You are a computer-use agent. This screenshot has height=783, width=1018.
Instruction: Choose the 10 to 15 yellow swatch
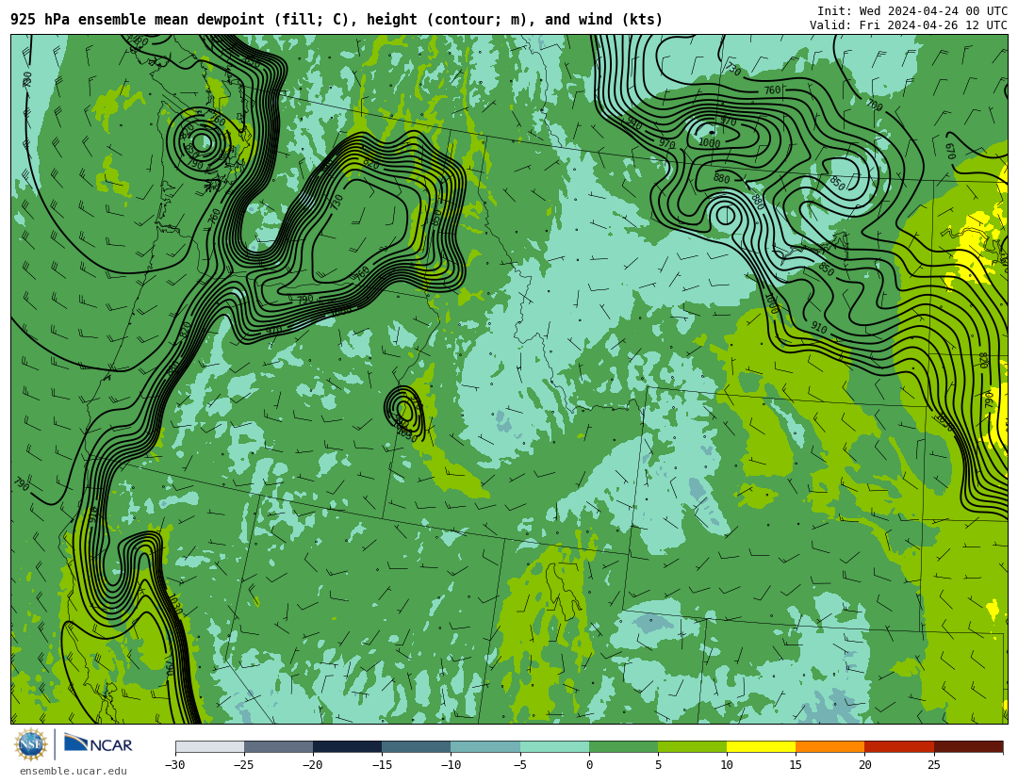click(x=761, y=746)
